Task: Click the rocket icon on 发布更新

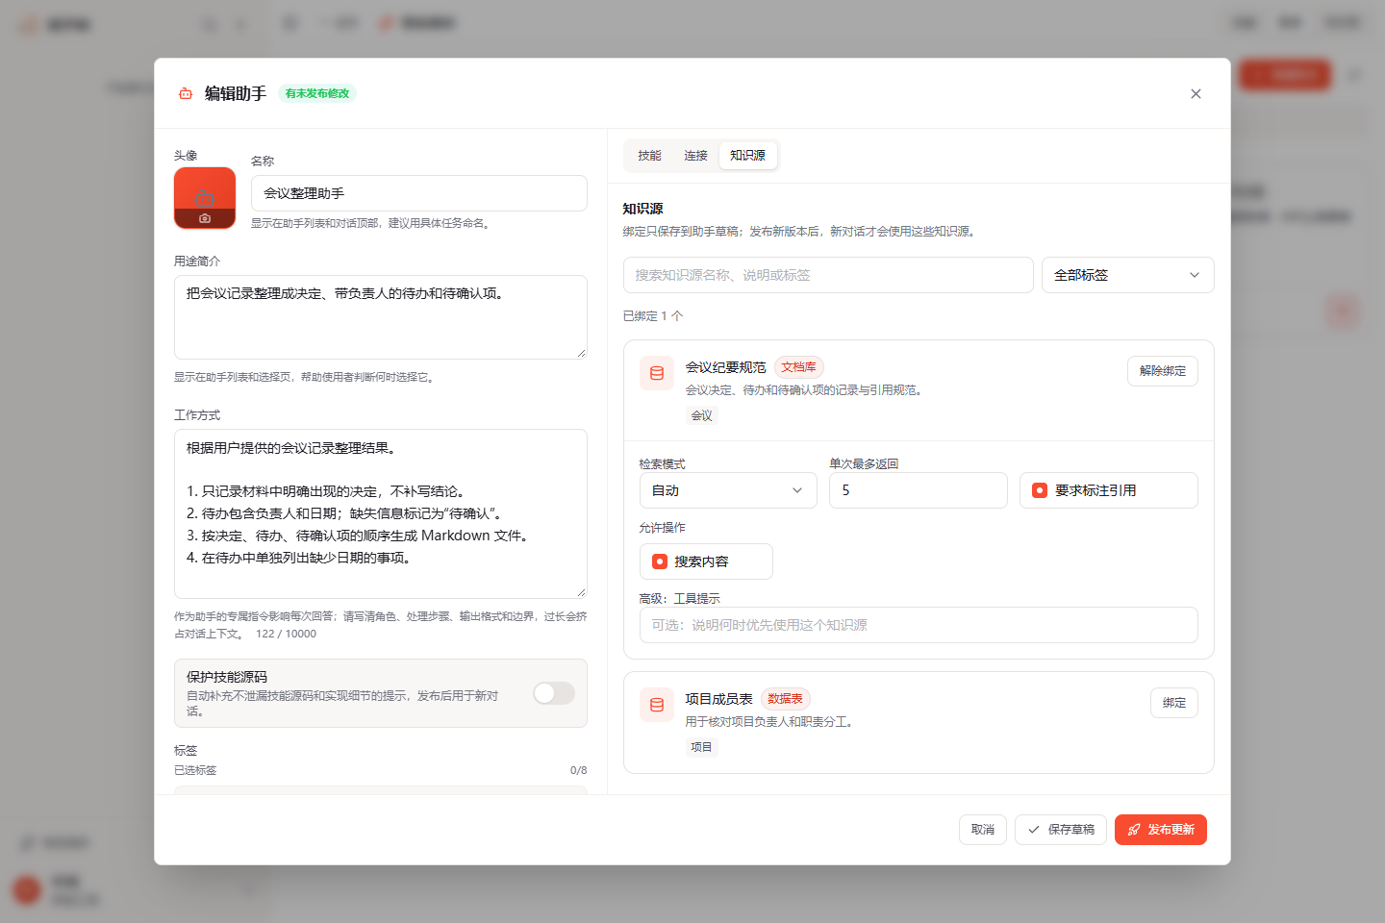Action: [x=1134, y=830]
